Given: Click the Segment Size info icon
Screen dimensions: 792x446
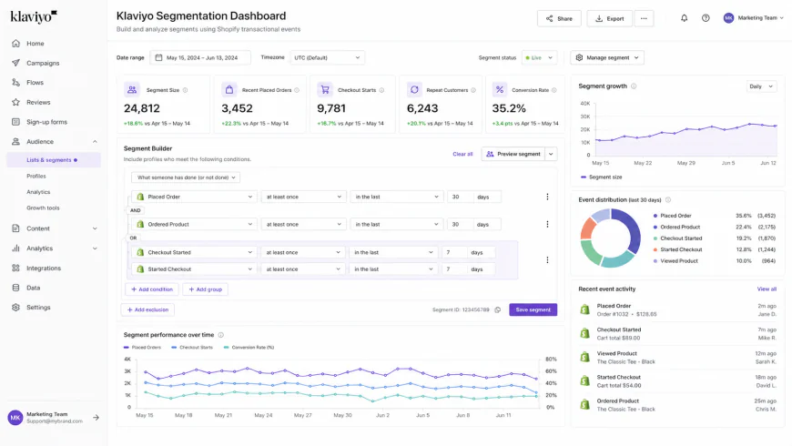Looking at the screenshot, I should [x=186, y=90].
